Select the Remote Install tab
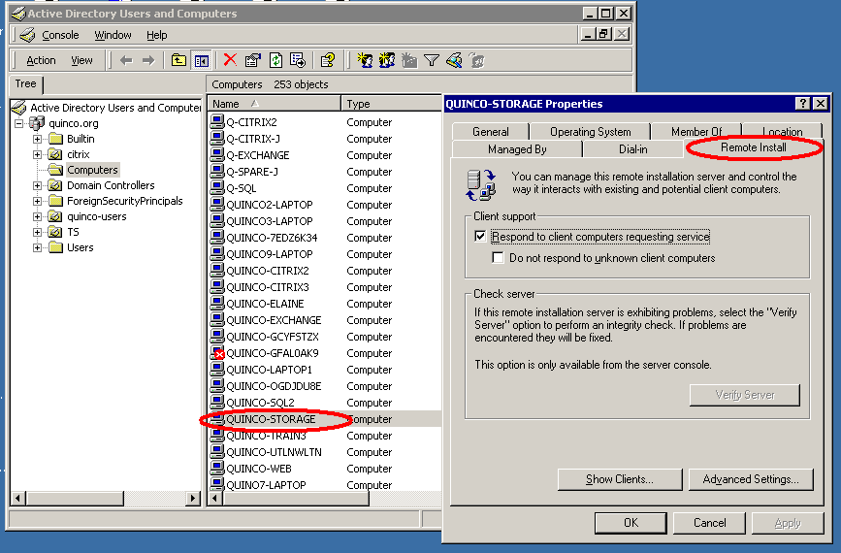The height and width of the screenshot is (553, 841). [x=753, y=147]
